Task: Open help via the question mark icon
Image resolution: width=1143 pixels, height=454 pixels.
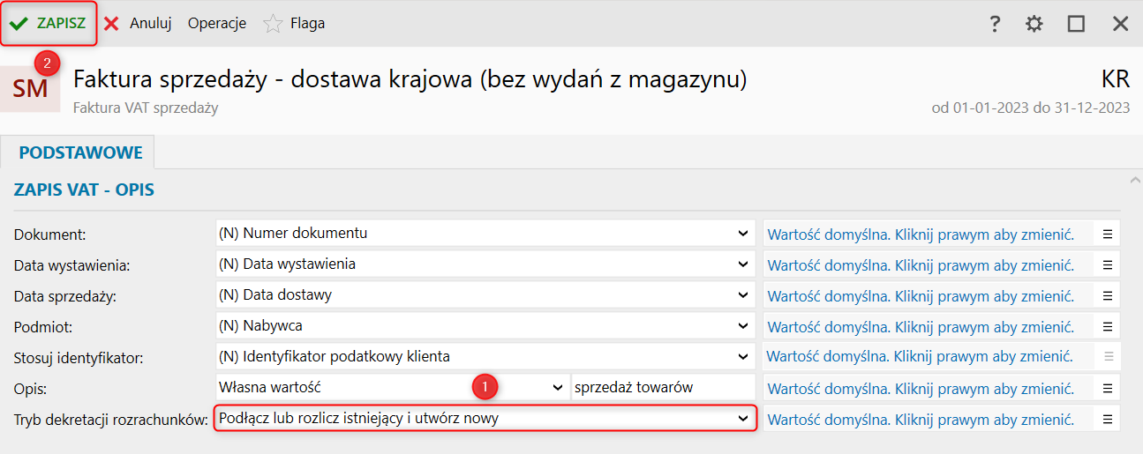Action: (995, 24)
